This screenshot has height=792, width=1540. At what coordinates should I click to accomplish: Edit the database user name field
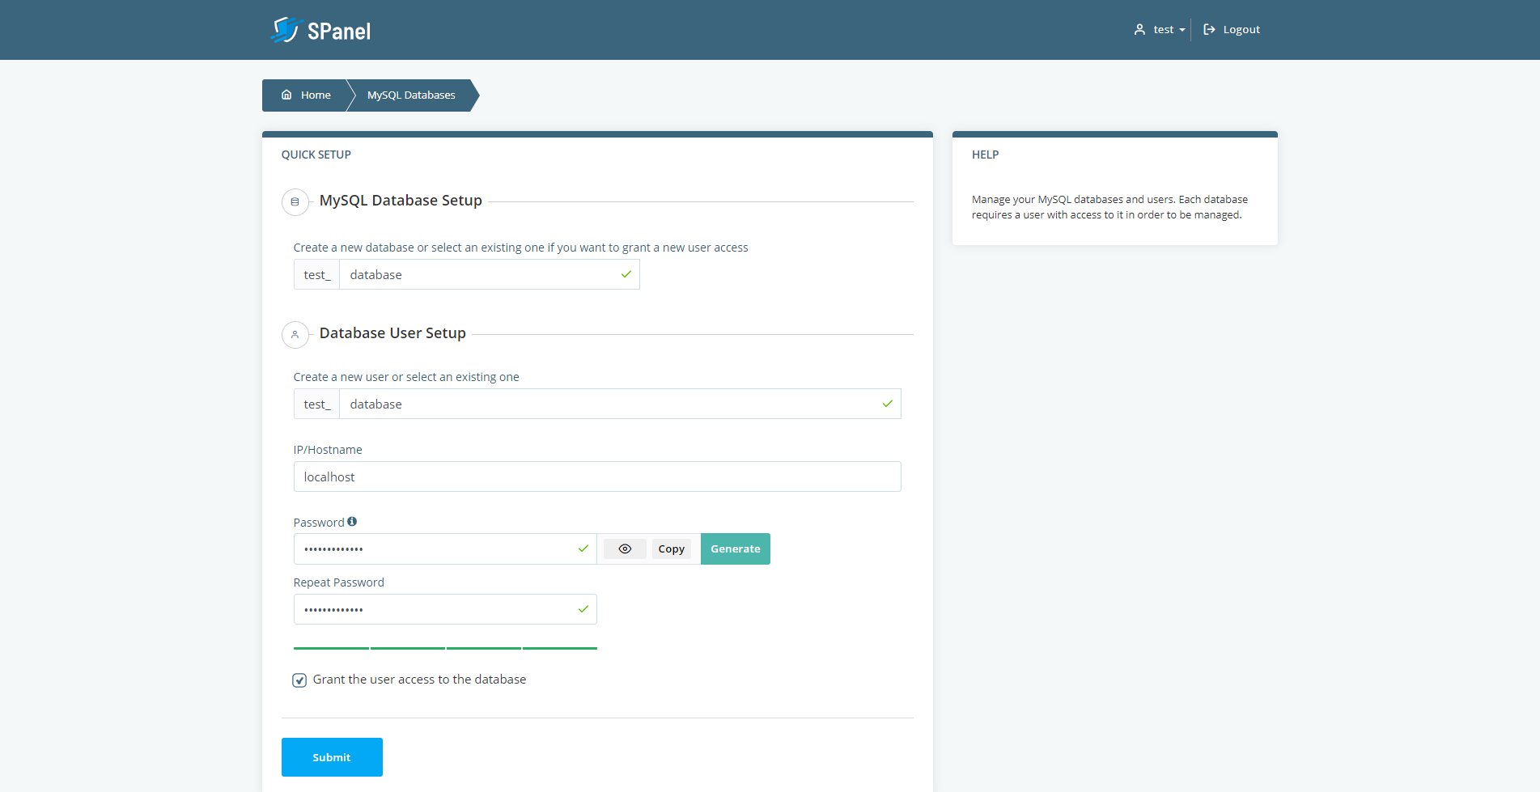620,404
